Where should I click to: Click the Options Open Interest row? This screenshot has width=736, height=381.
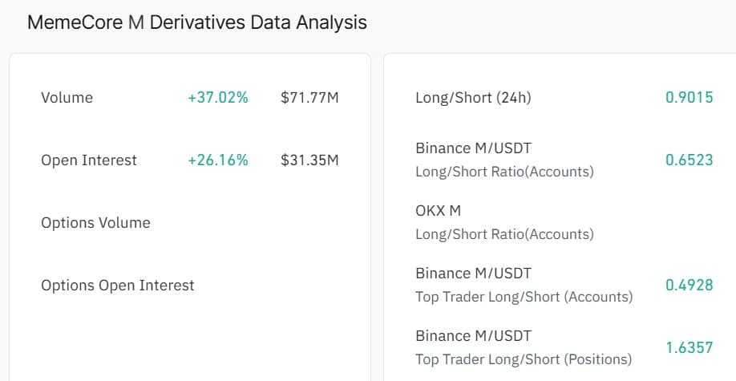tap(118, 286)
